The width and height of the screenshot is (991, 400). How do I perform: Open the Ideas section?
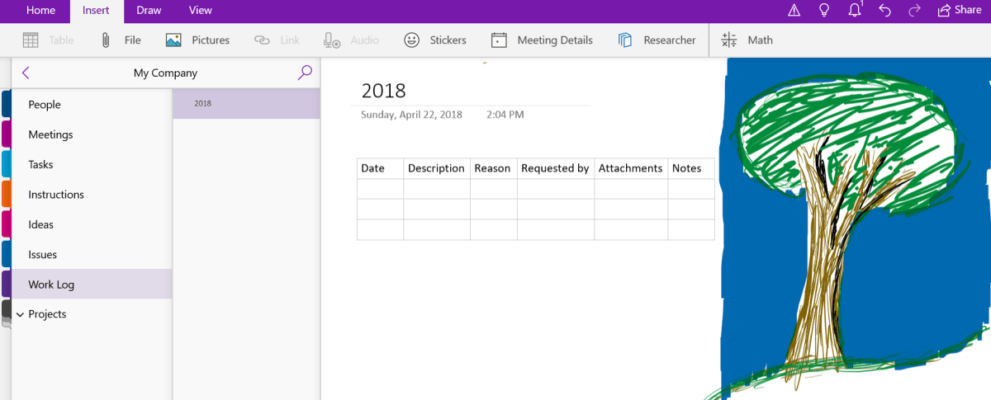click(x=40, y=224)
